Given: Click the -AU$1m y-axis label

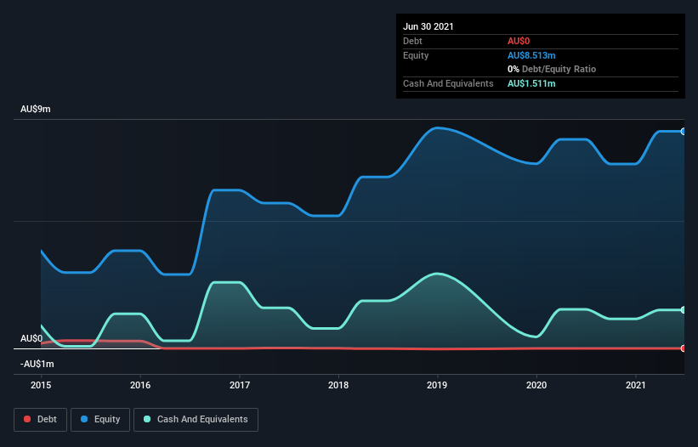Looking at the screenshot, I should coord(37,365).
